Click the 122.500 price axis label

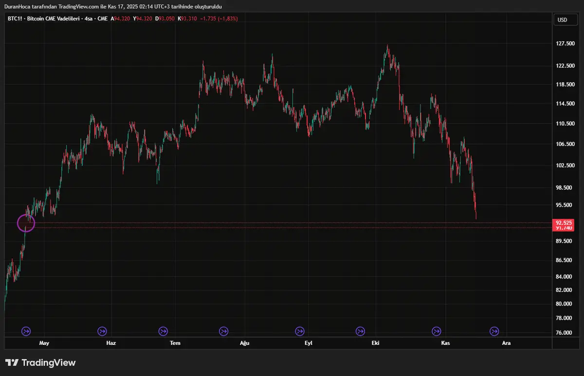tap(566, 66)
